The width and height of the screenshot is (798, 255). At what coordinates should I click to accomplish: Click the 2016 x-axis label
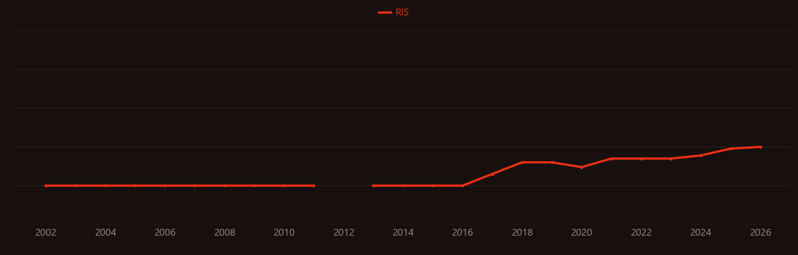[463, 232]
